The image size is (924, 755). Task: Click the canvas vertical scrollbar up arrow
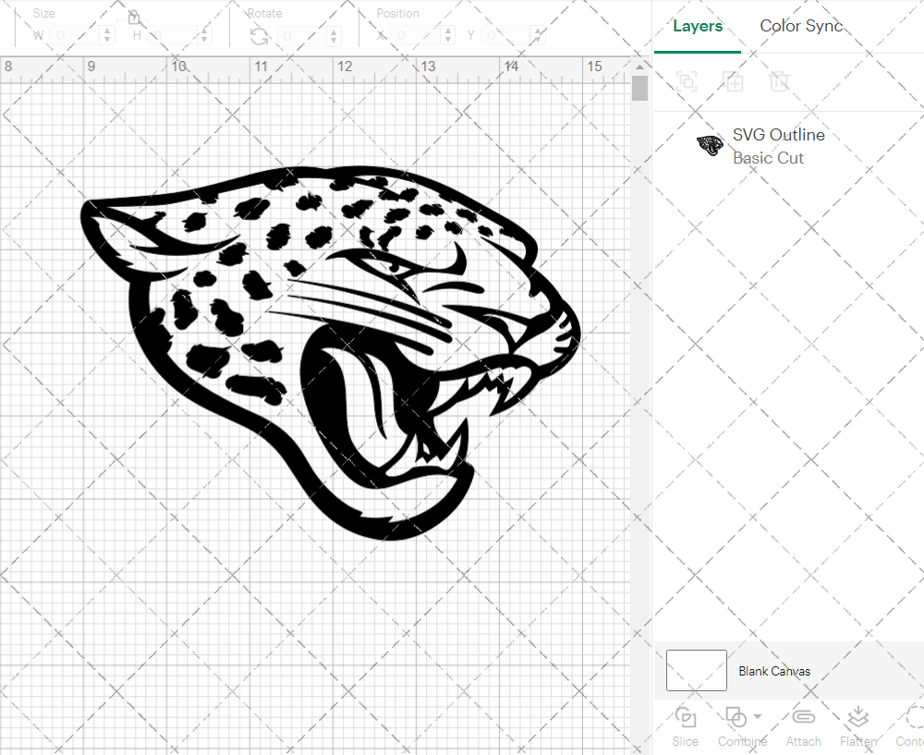click(639, 67)
